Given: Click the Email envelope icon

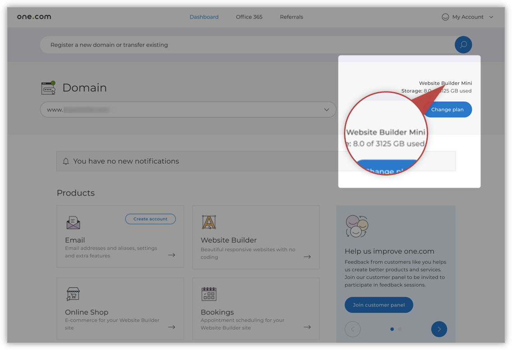Looking at the screenshot, I should coord(73,222).
